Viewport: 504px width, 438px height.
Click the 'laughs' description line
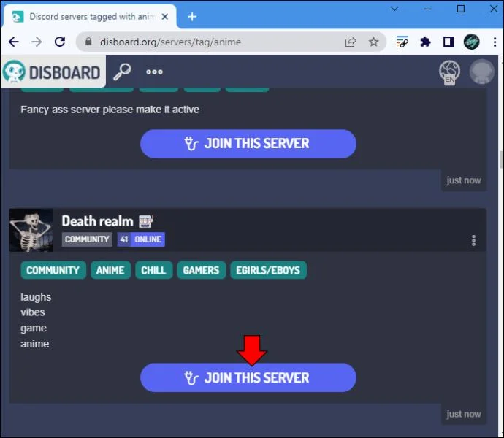[x=36, y=297]
